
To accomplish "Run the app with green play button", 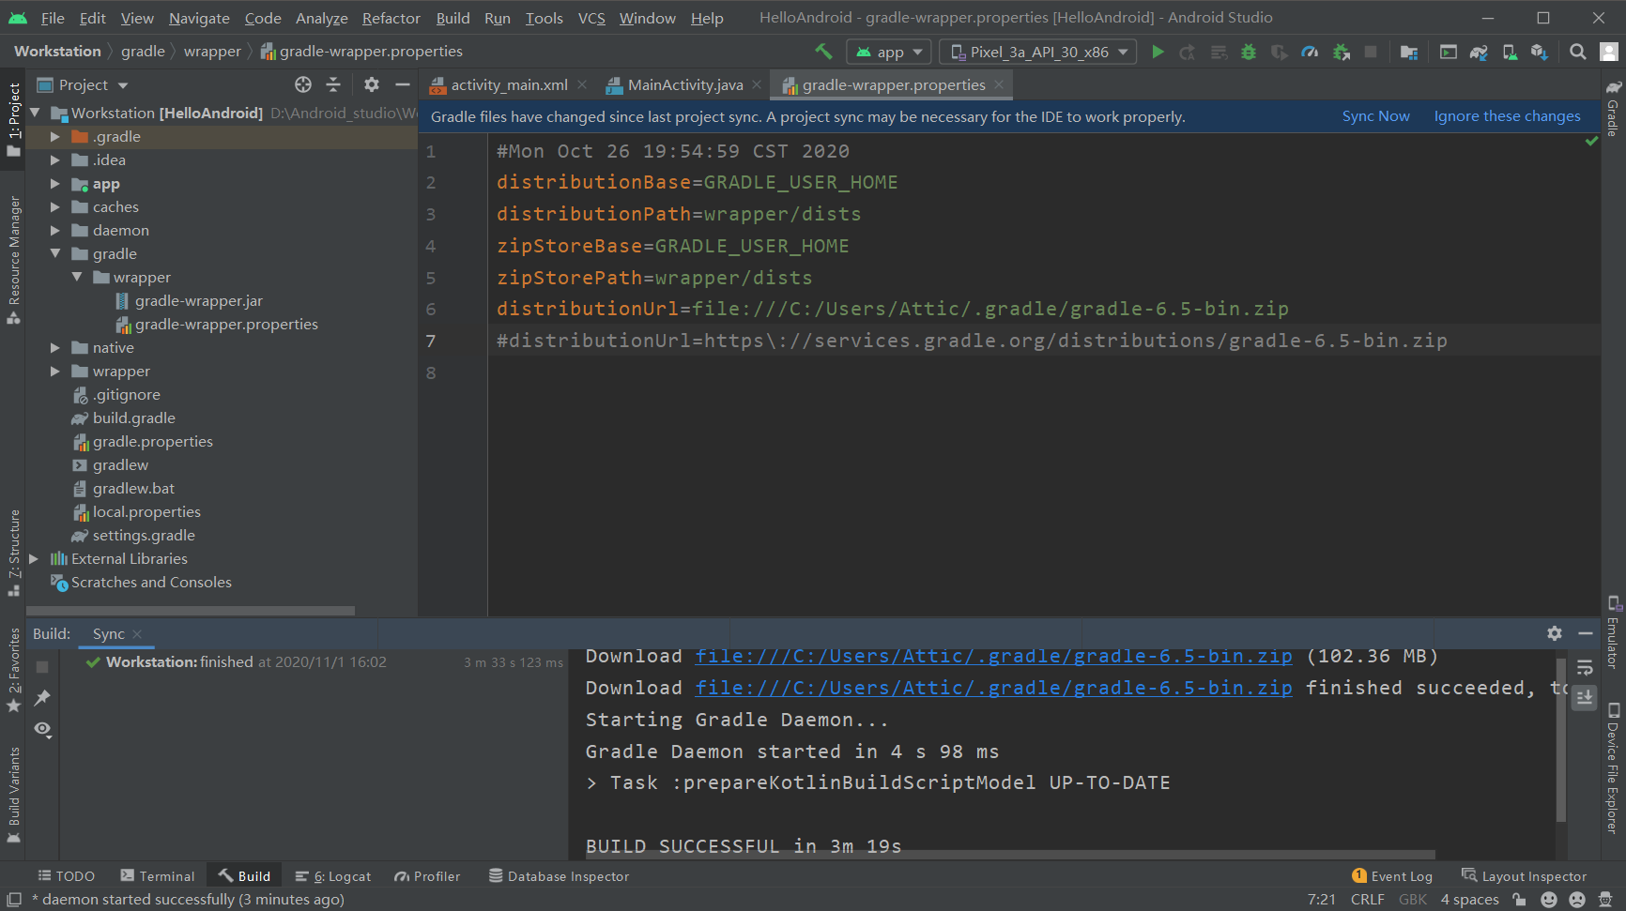I will pyautogui.click(x=1158, y=52).
